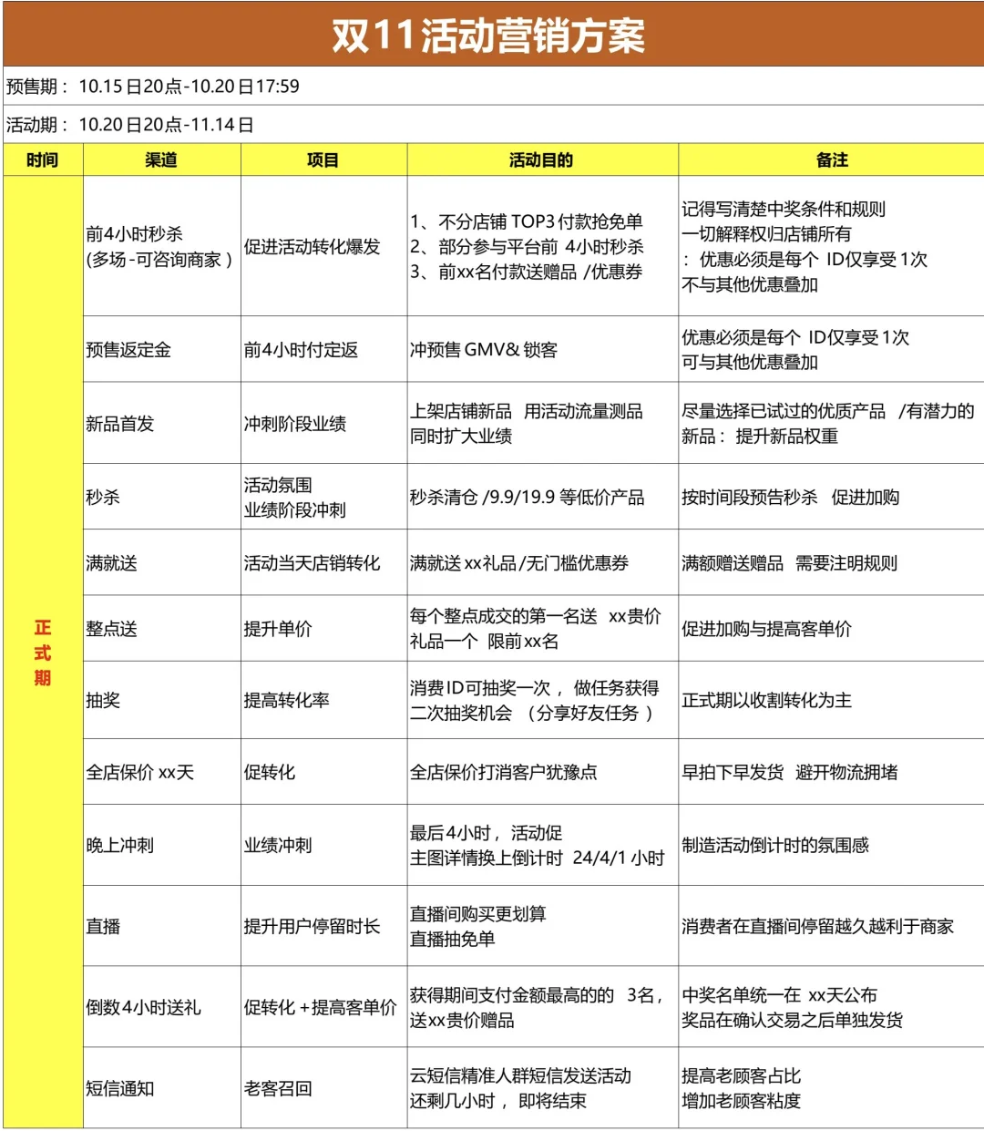This screenshot has height=1131, width=984.
Task: Click the '记得写清楚中奖条件和规则' note cell
Action: click(831, 246)
